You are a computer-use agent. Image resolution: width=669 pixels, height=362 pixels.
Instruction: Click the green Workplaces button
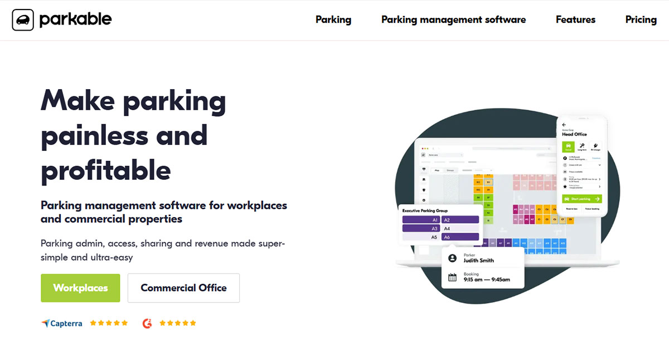[x=80, y=288]
